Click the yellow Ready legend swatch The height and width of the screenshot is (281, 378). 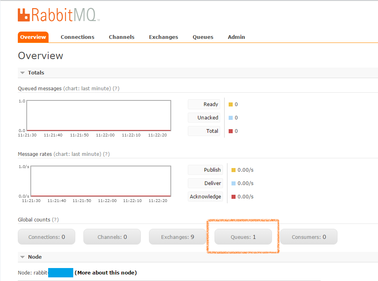point(231,104)
